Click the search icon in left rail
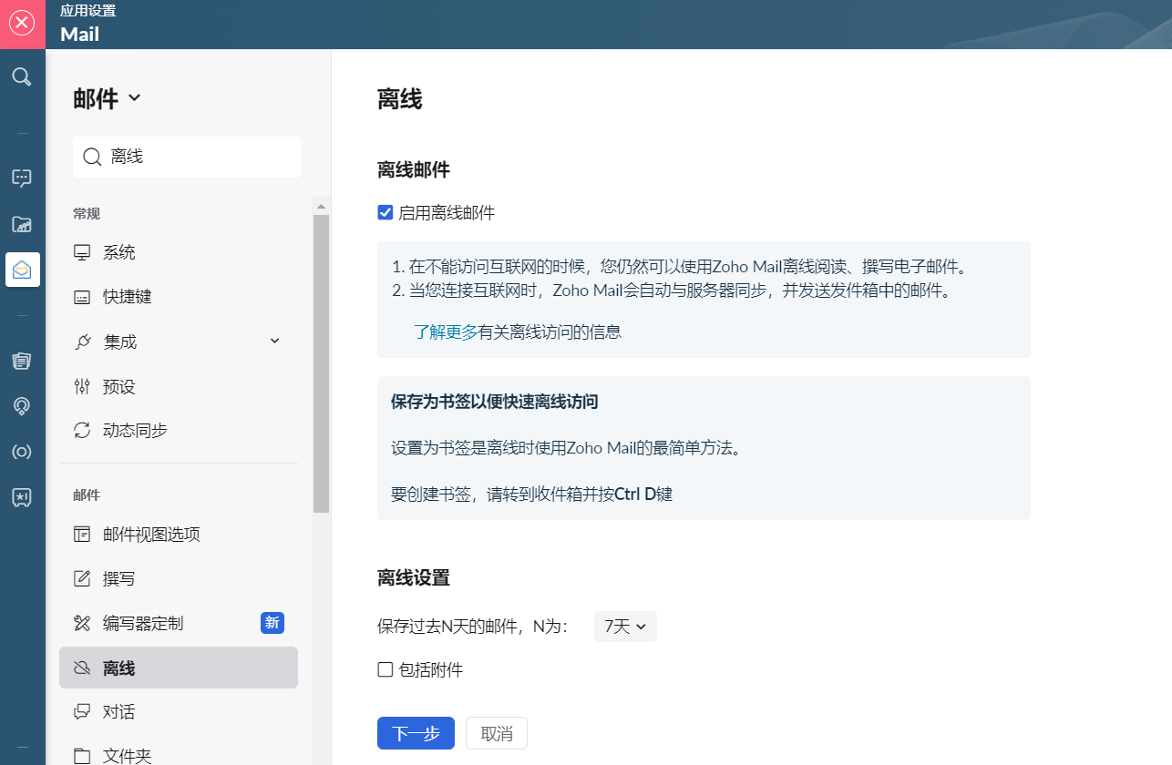This screenshot has height=765, width=1172. (22, 76)
